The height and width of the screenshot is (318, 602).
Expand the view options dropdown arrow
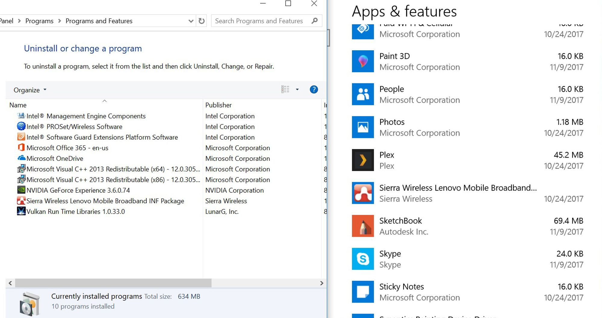[297, 89]
